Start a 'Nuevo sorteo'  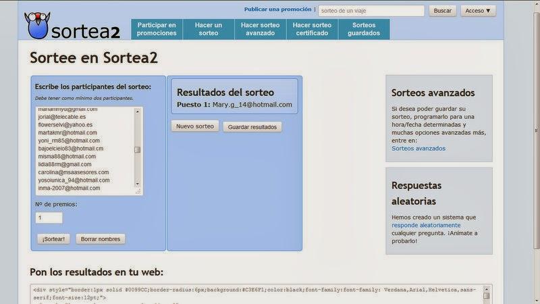click(194, 126)
